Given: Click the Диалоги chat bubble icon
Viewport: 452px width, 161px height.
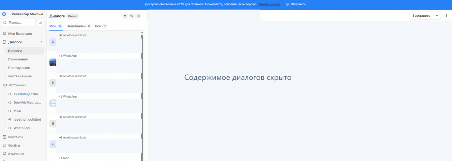Looking at the screenshot, I should tap(4, 42).
